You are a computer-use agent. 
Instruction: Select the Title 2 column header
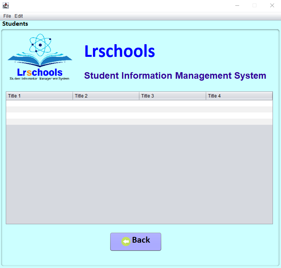[106, 96]
